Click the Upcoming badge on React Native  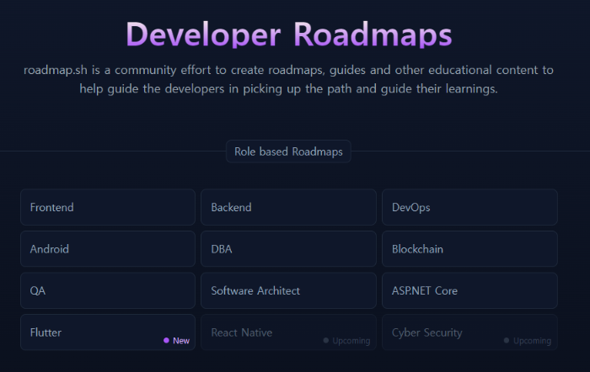click(346, 340)
